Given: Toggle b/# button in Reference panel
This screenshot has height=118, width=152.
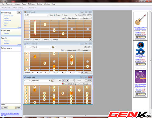Looking at the screenshot, I should (x=19, y=12).
